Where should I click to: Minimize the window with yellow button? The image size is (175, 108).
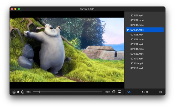pos(15,9)
